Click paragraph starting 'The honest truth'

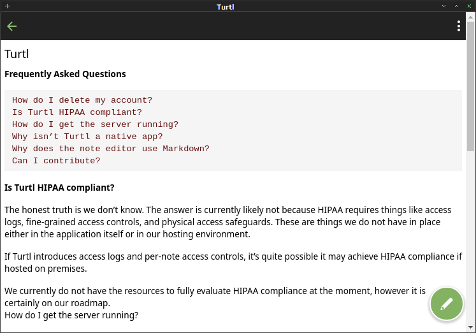[227, 222]
